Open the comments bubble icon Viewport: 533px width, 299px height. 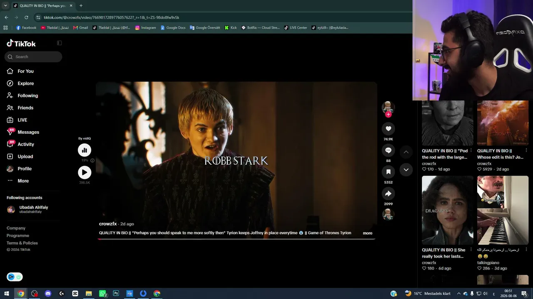[388, 150]
